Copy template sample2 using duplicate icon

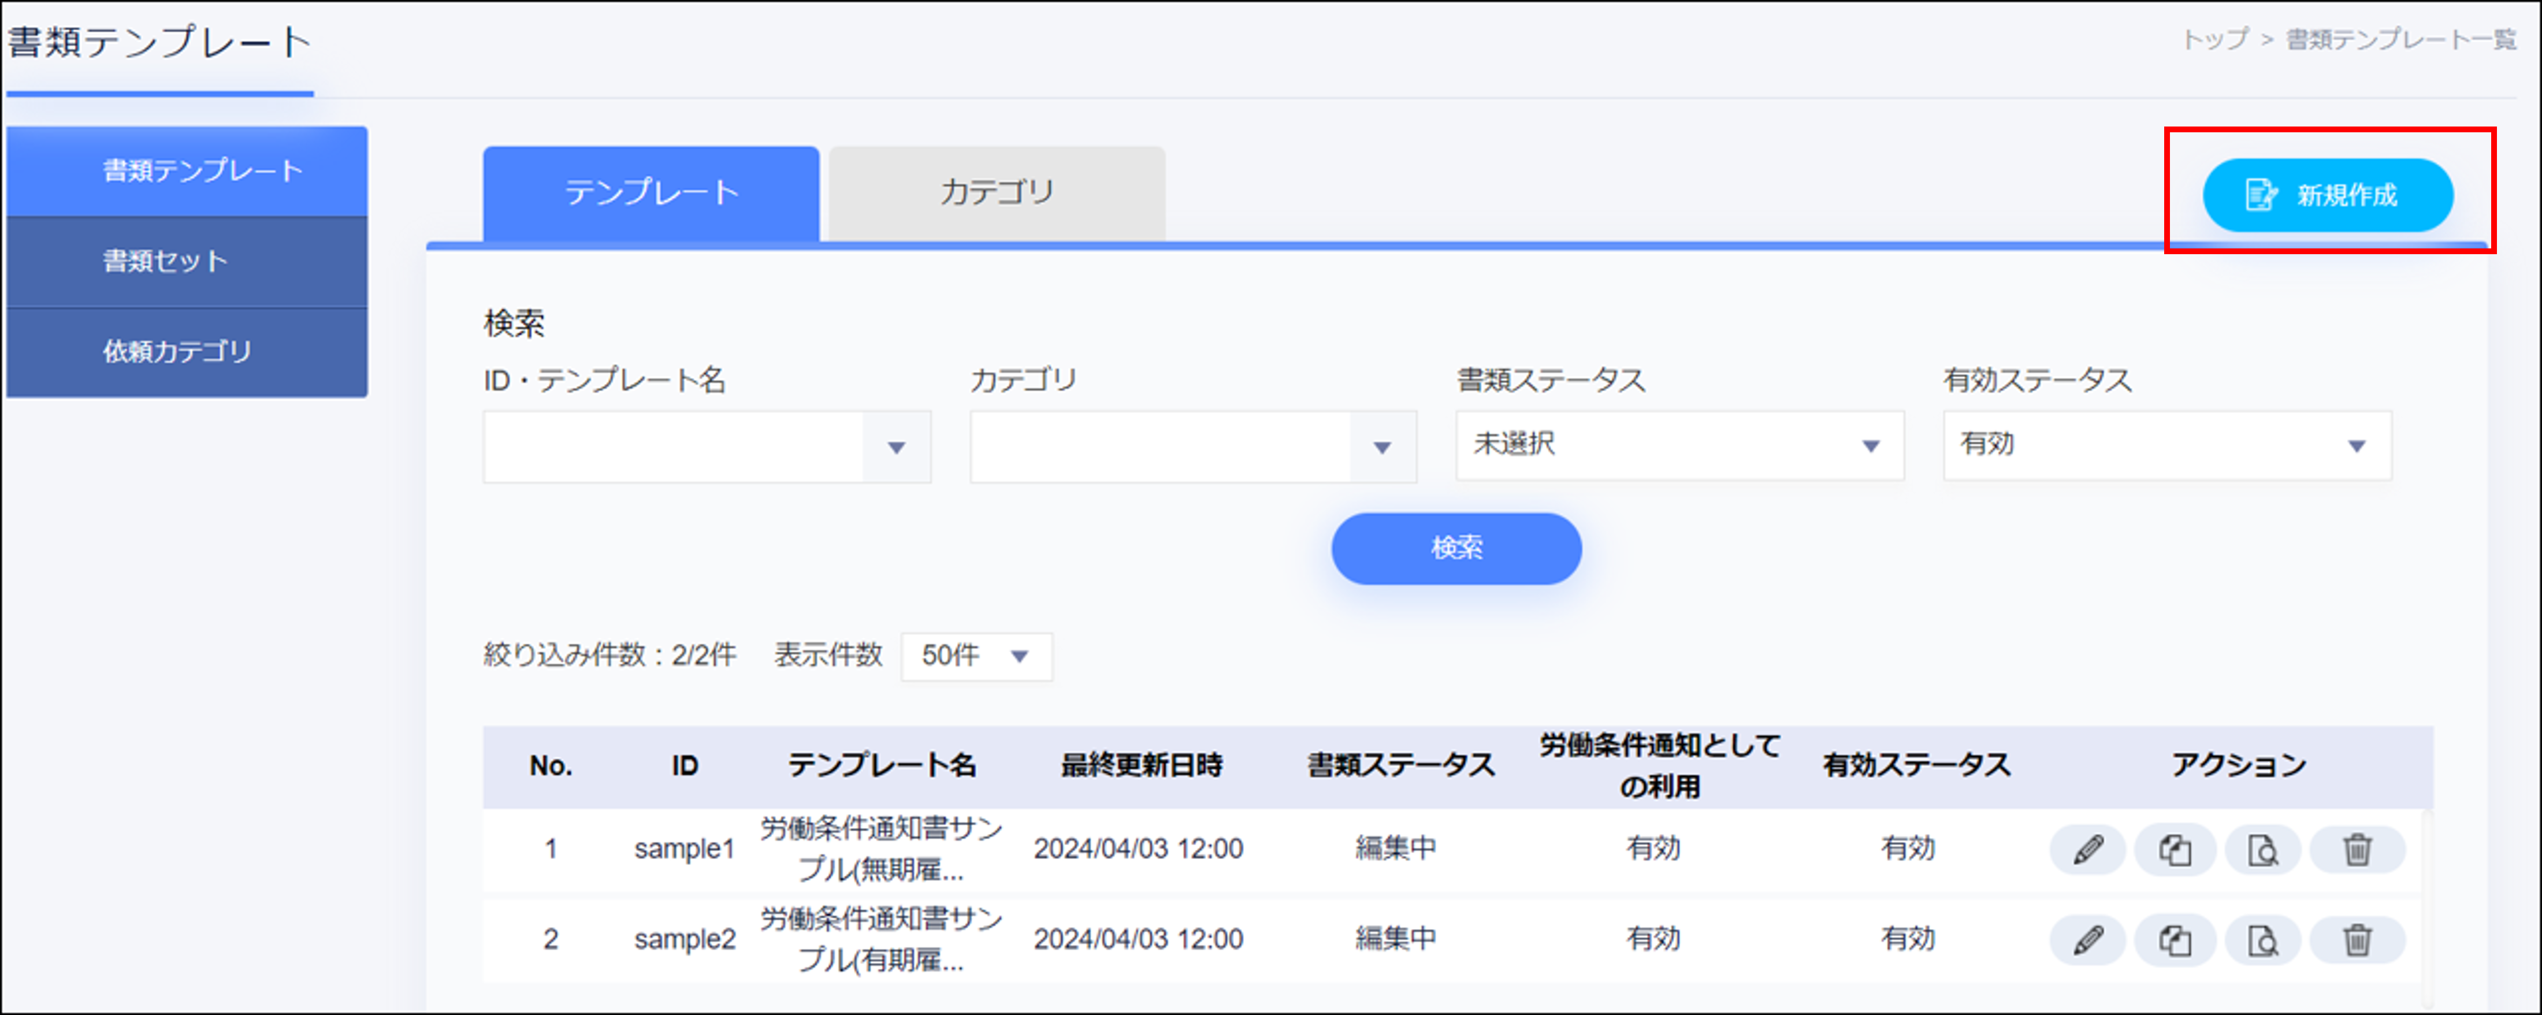click(2175, 940)
